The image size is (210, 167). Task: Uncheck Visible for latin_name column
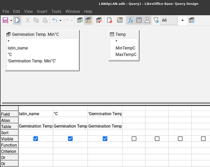tap(36, 139)
